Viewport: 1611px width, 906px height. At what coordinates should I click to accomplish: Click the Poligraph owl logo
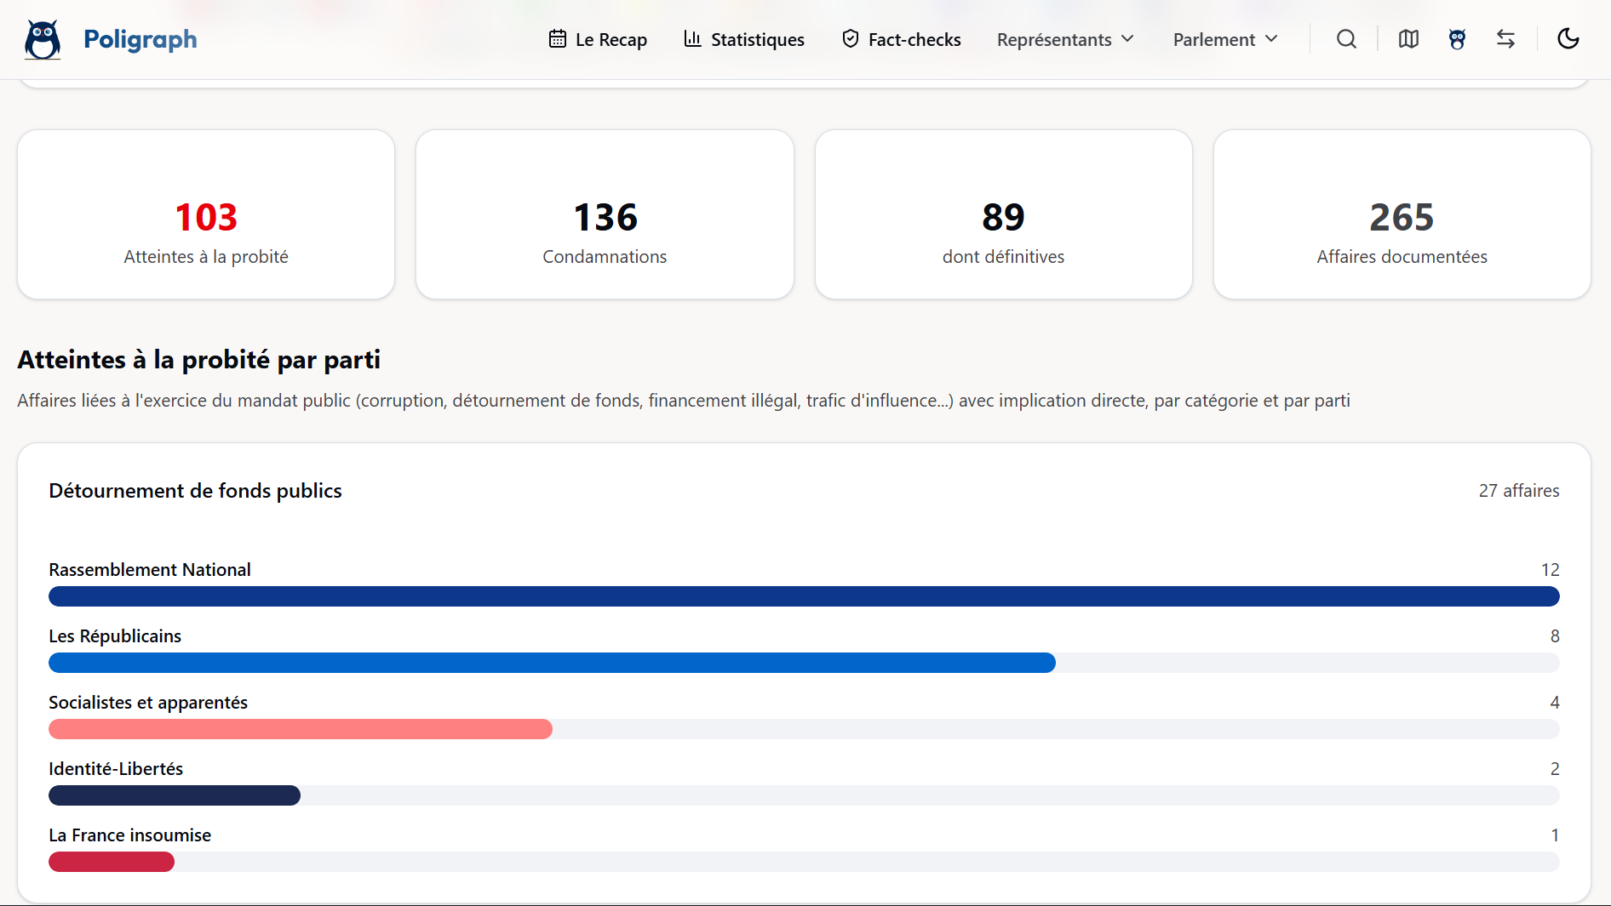[x=43, y=39]
